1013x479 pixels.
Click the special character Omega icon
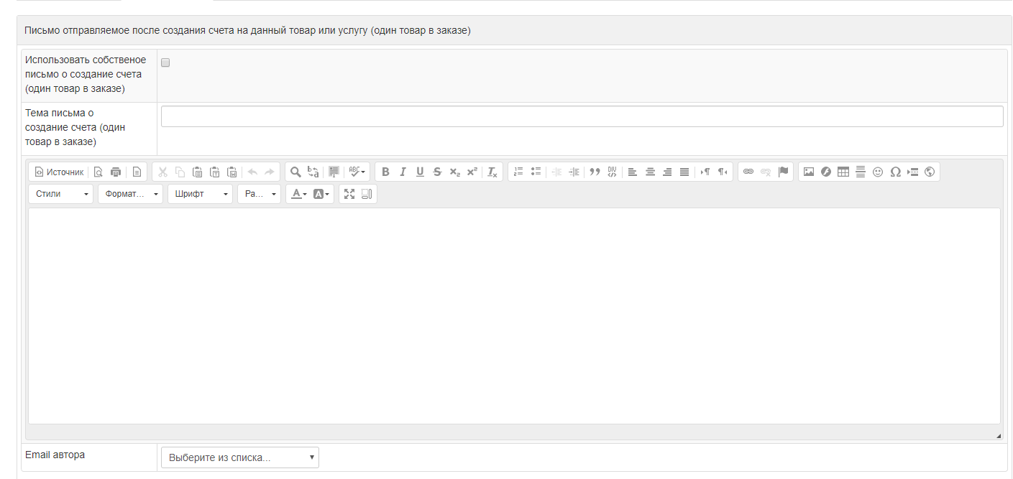point(895,172)
